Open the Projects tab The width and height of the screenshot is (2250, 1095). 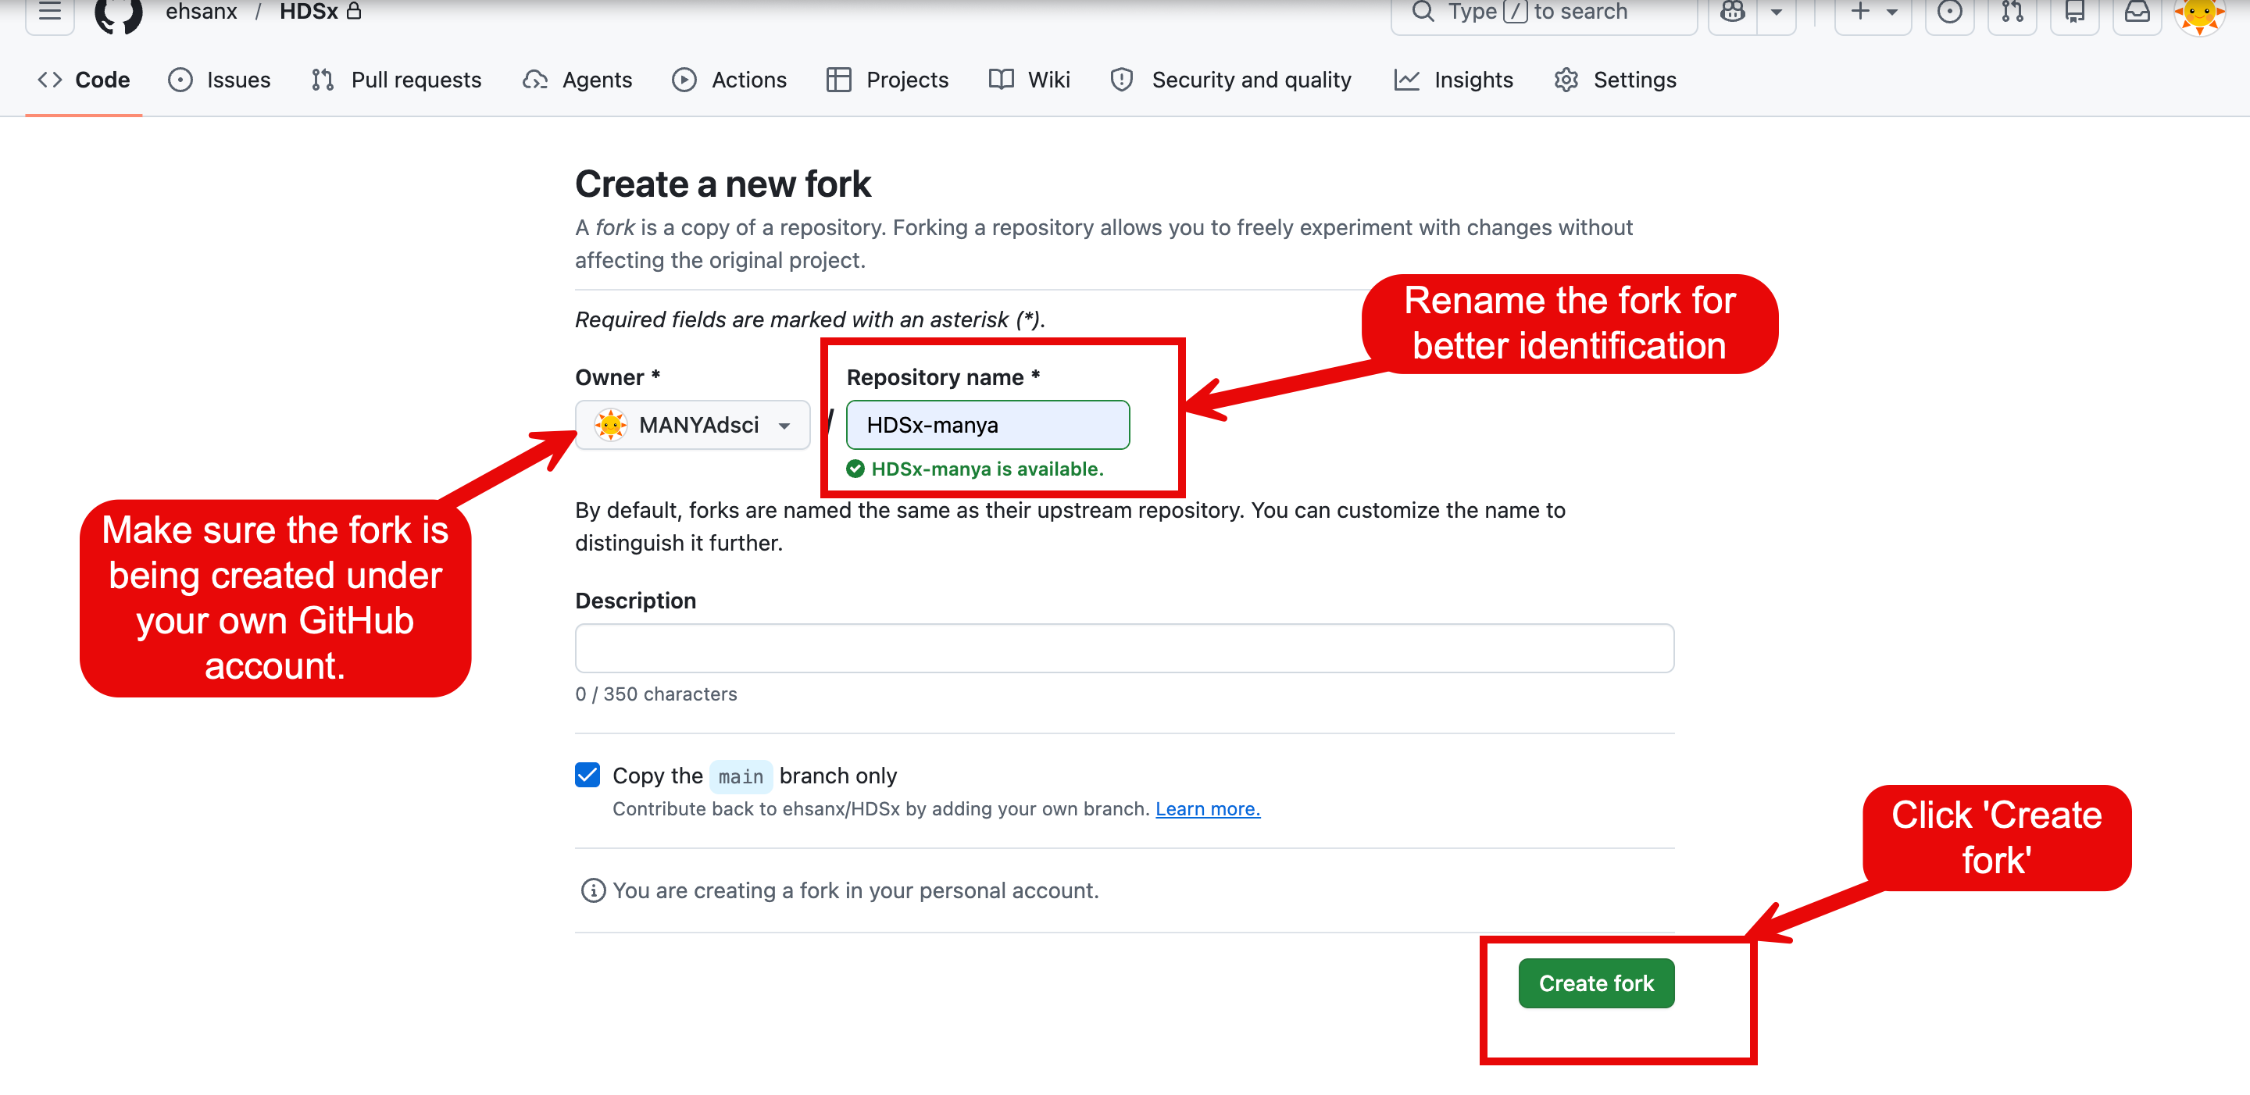[x=887, y=80]
